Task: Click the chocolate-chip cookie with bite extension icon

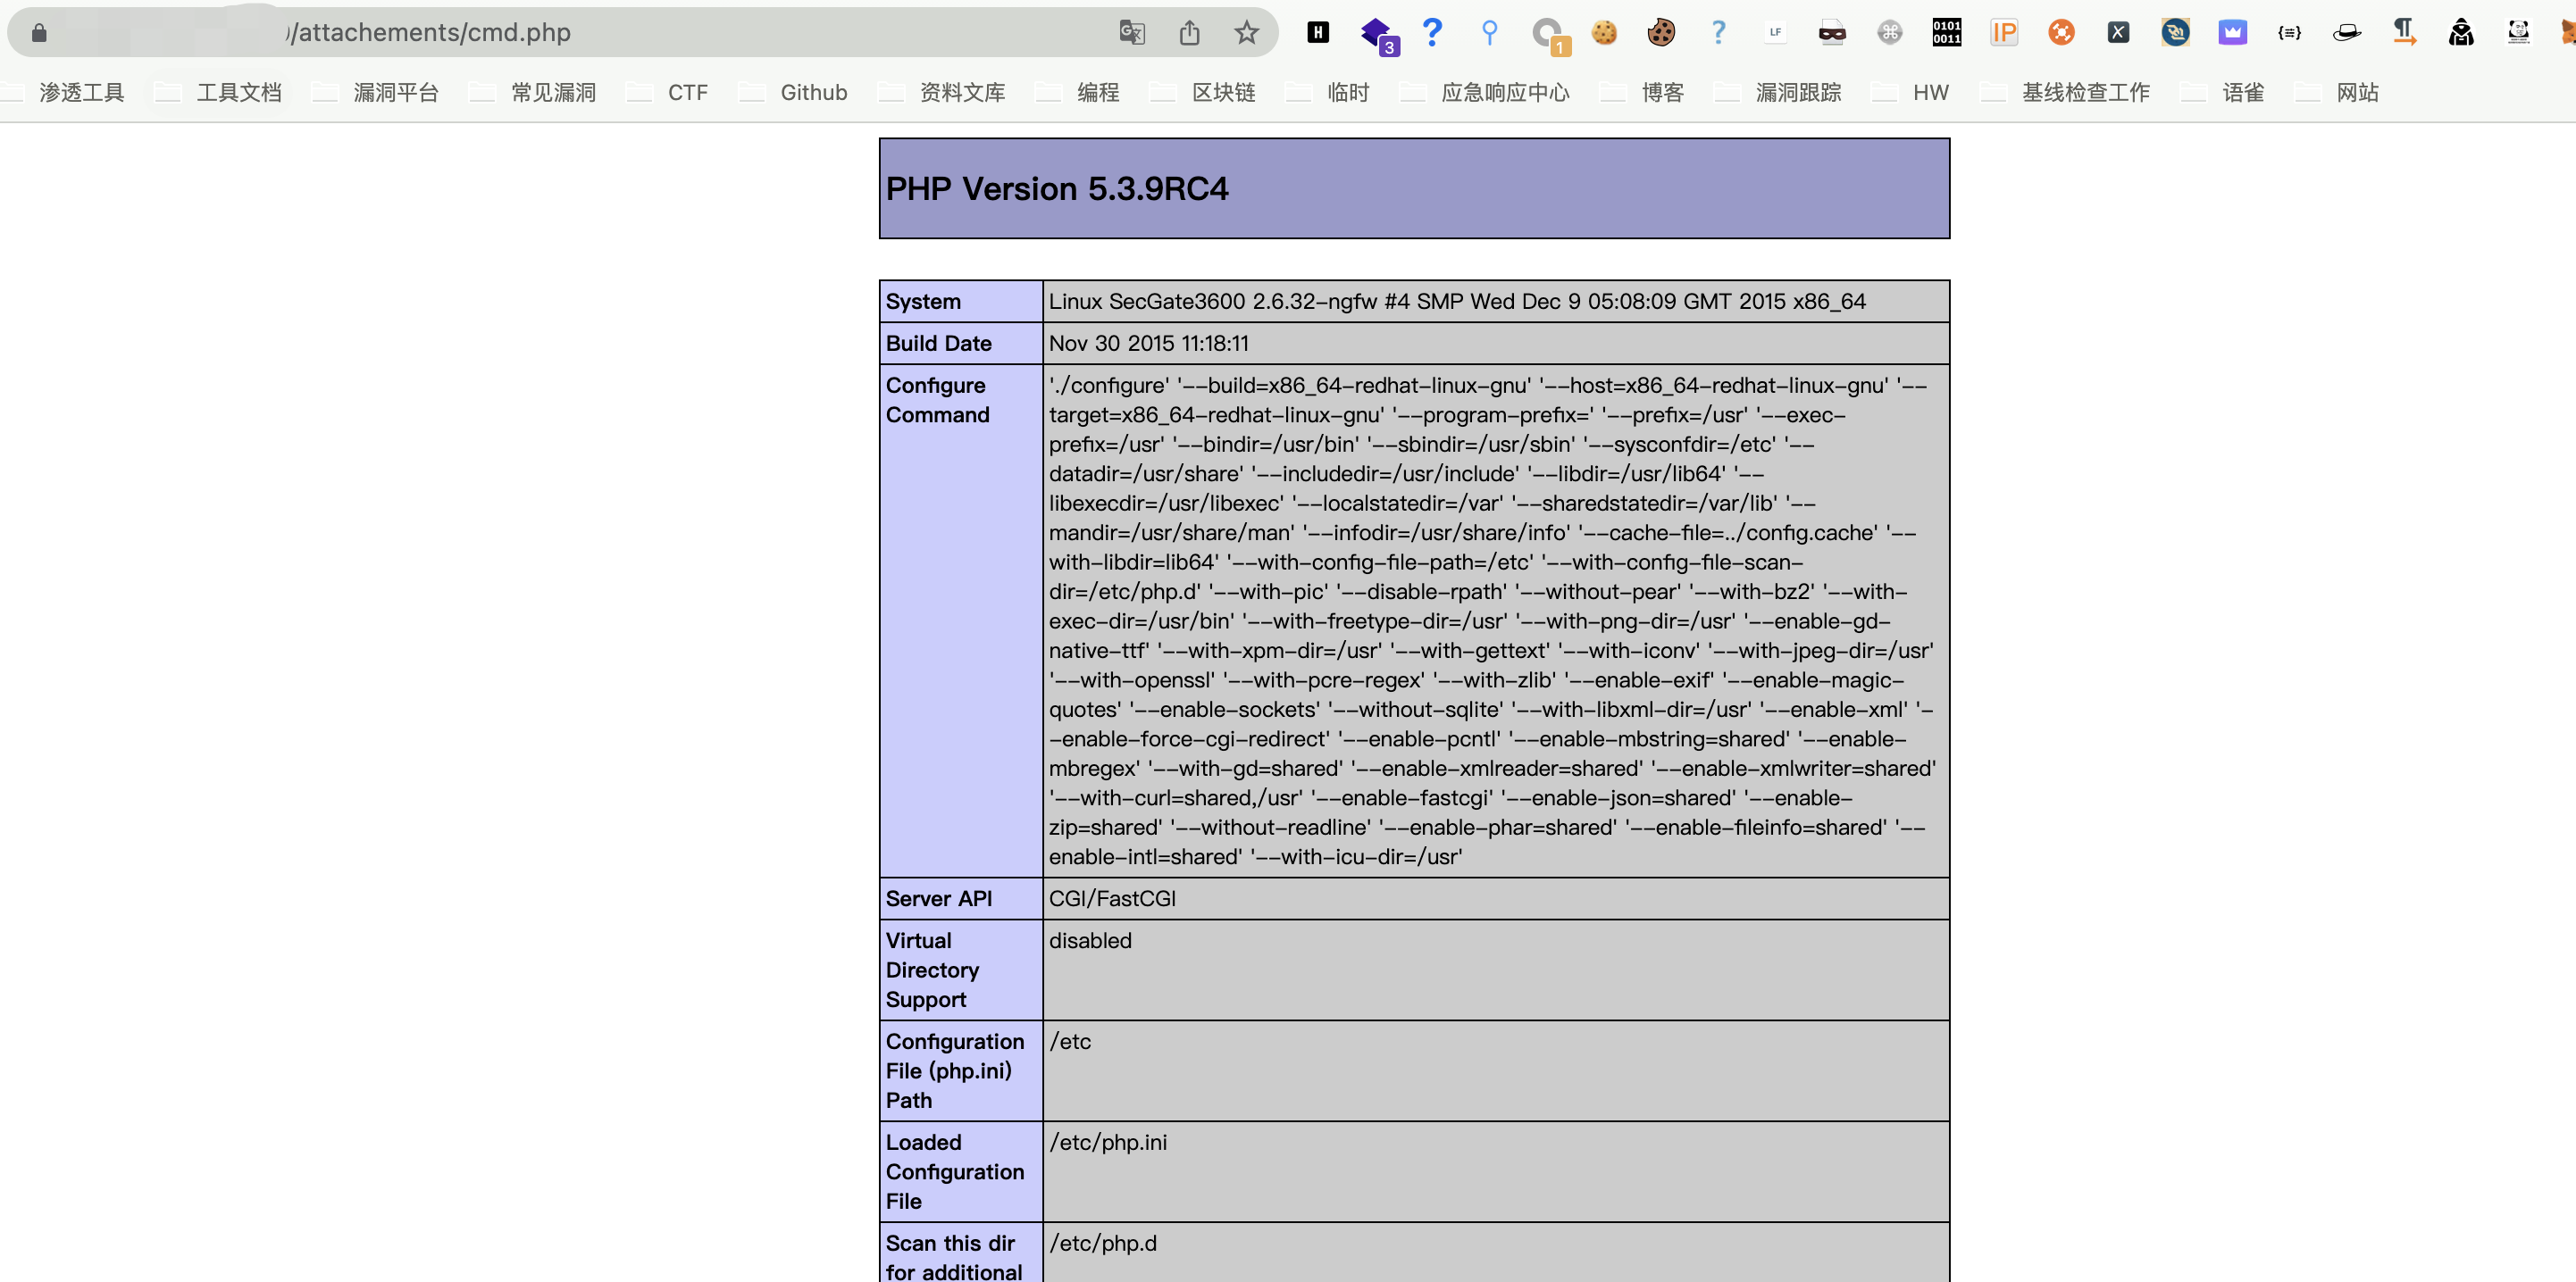Action: click(1661, 33)
